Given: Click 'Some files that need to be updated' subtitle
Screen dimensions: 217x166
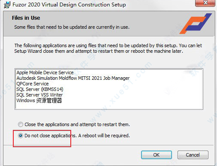Looking at the screenshot, I should click(x=72, y=27).
